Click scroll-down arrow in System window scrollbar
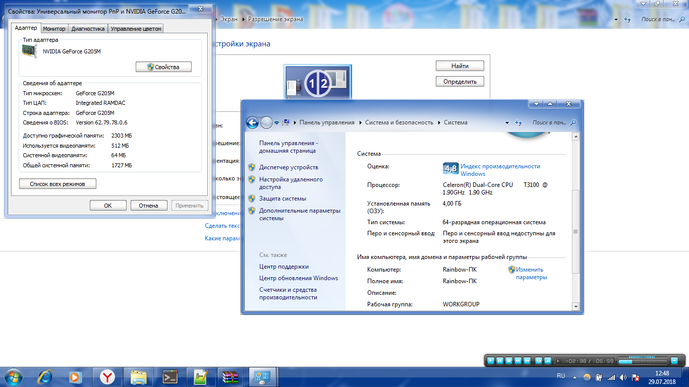Image resolution: width=689 pixels, height=387 pixels. [x=576, y=306]
